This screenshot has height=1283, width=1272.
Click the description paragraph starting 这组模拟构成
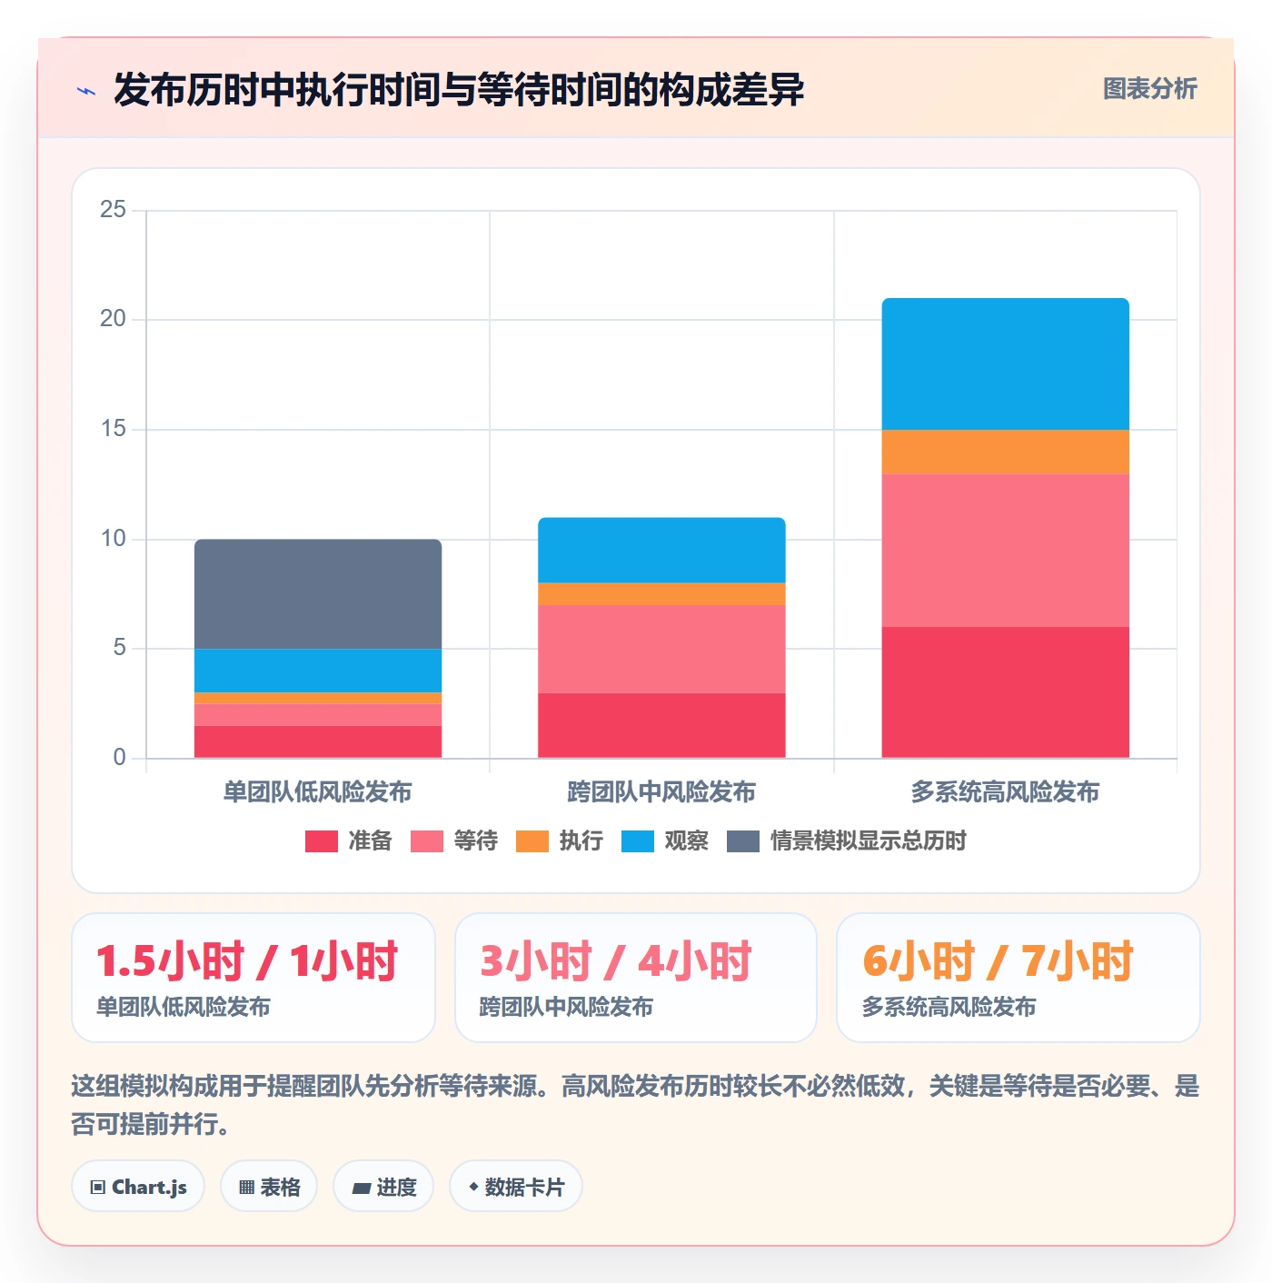635,1105
